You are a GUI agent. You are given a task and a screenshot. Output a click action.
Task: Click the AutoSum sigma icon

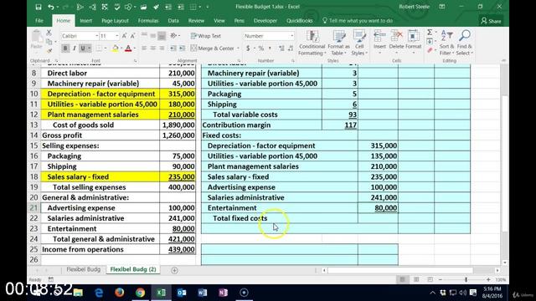[430, 33]
